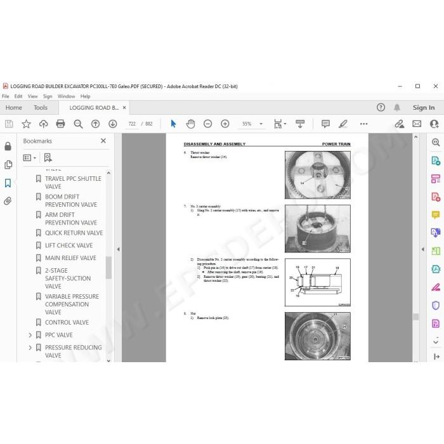Image resolution: width=444 pixels, height=444 pixels.
Task: Jump to QUICK RETURN VALVE bookmark
Action: click(x=74, y=233)
